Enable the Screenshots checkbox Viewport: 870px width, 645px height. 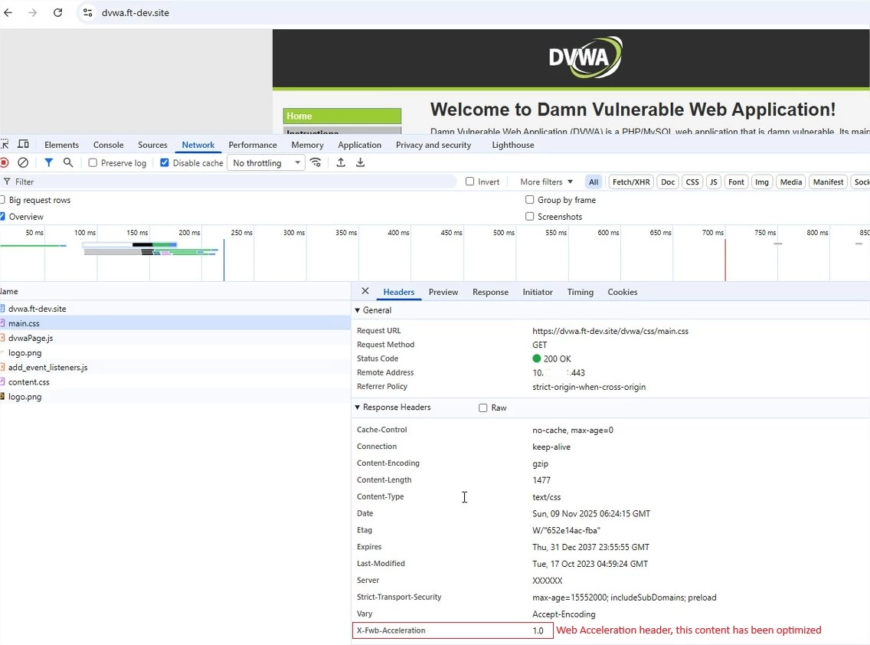pyautogui.click(x=530, y=217)
